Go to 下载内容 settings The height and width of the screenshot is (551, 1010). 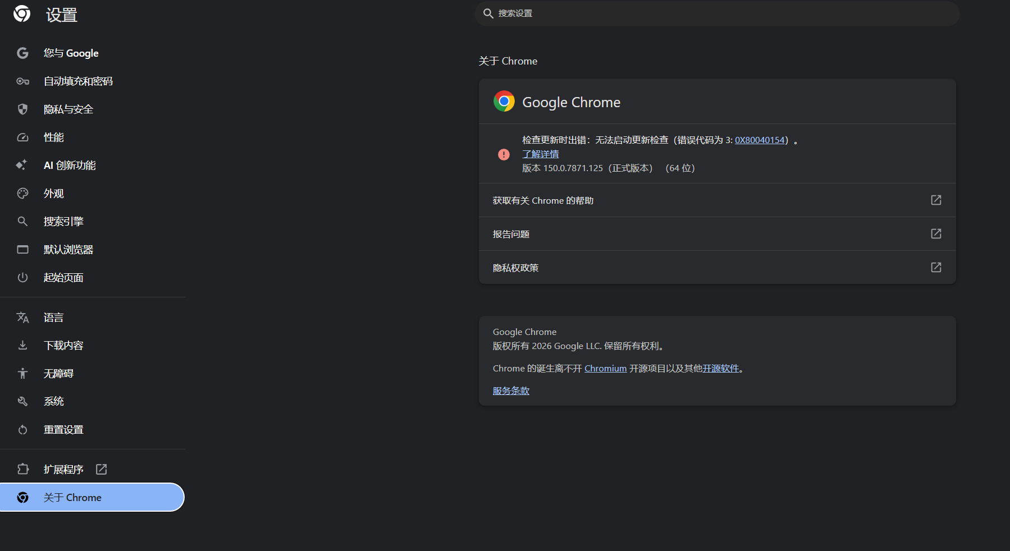click(92, 346)
